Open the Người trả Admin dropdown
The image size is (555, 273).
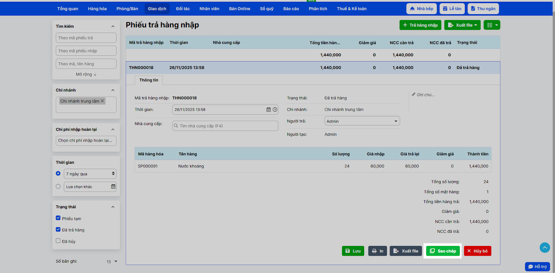[362, 121]
